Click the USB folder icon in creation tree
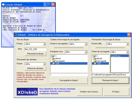The height and width of the screenshot is (100, 134). [54, 63]
